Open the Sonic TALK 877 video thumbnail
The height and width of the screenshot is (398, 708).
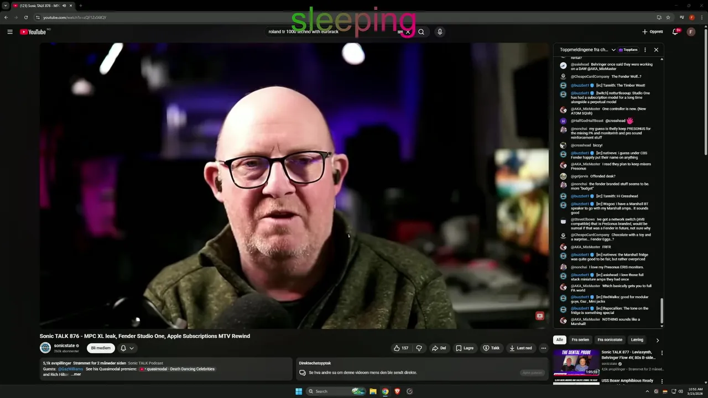[x=576, y=362]
